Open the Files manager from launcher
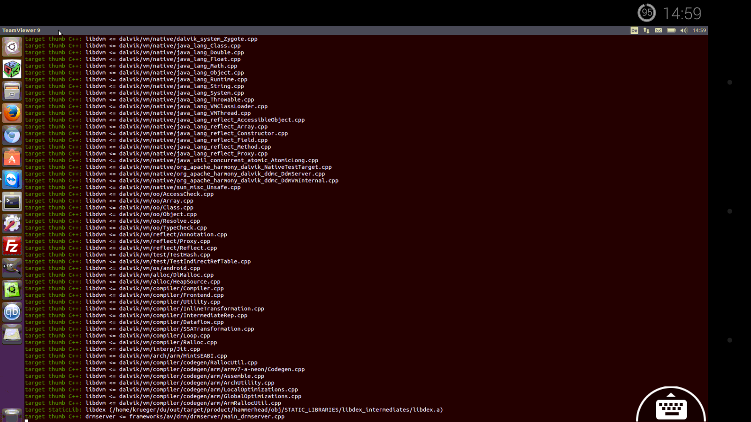The width and height of the screenshot is (751, 422). [12, 91]
